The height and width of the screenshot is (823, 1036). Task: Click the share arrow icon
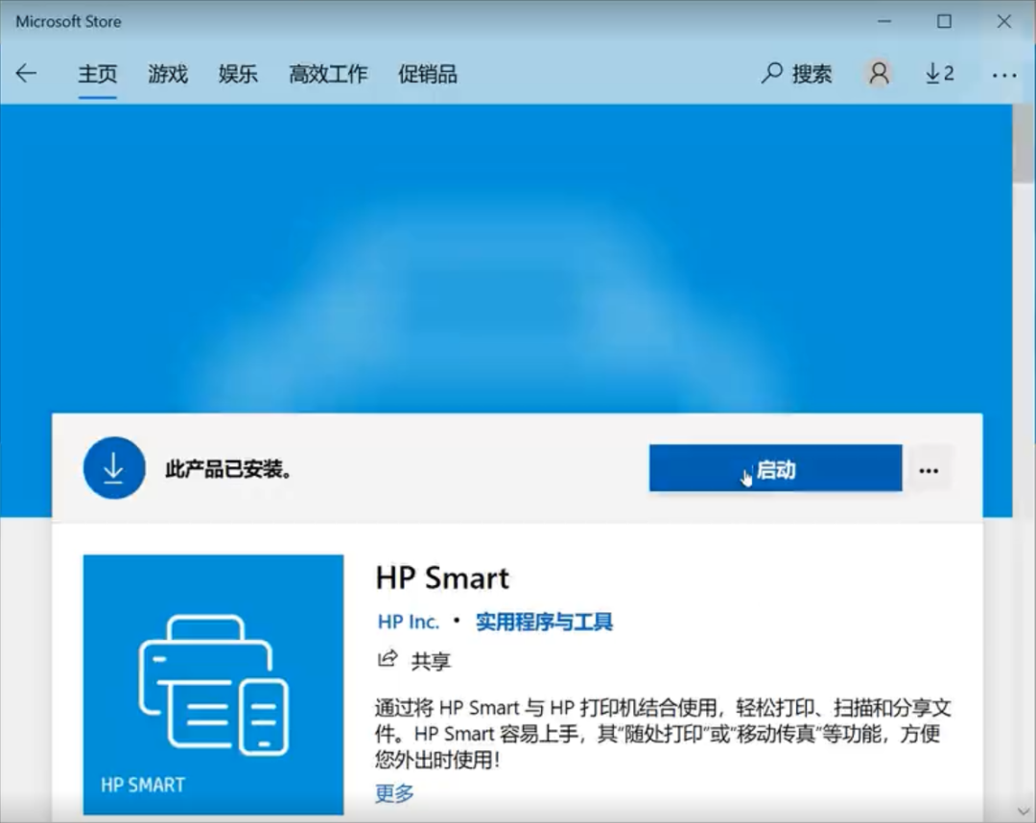(x=388, y=659)
